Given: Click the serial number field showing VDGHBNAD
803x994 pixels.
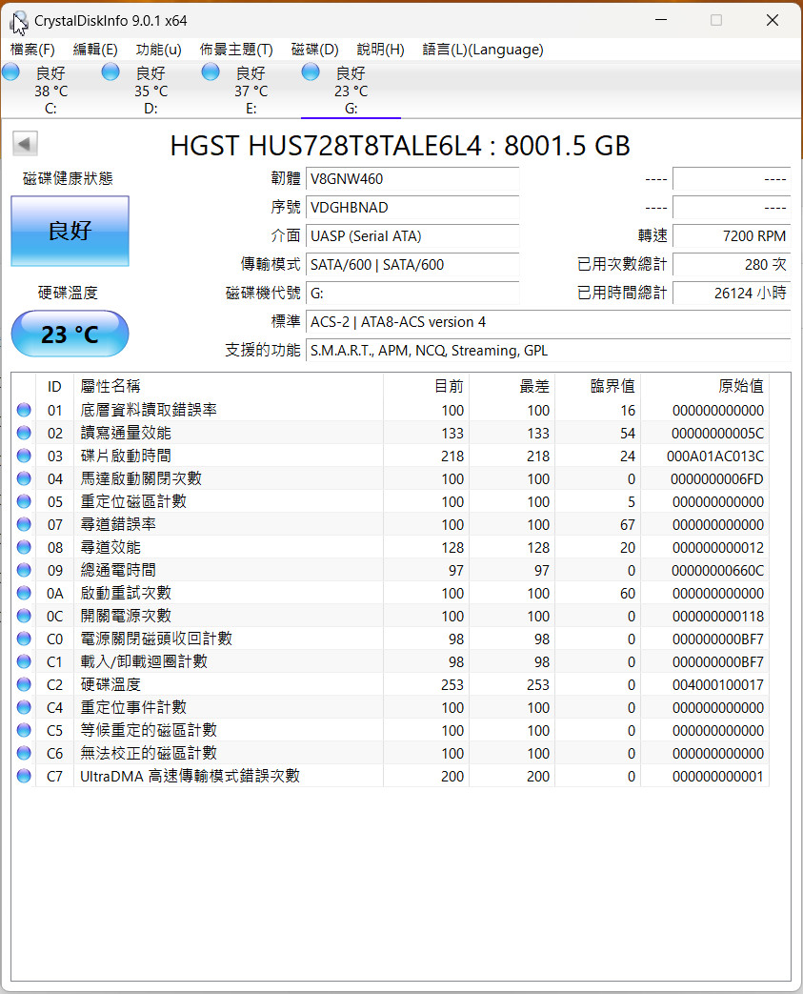Looking at the screenshot, I should coord(412,208).
